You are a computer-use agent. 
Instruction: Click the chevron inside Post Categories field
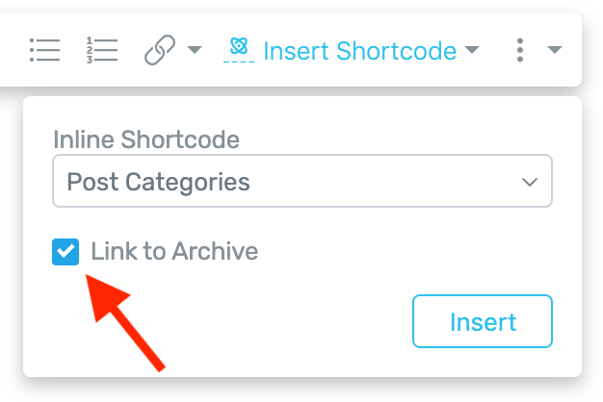(x=530, y=182)
